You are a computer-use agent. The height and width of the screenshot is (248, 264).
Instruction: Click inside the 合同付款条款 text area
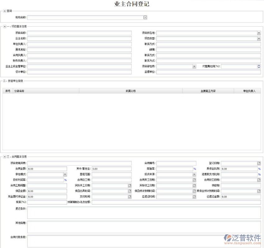pos(144,241)
